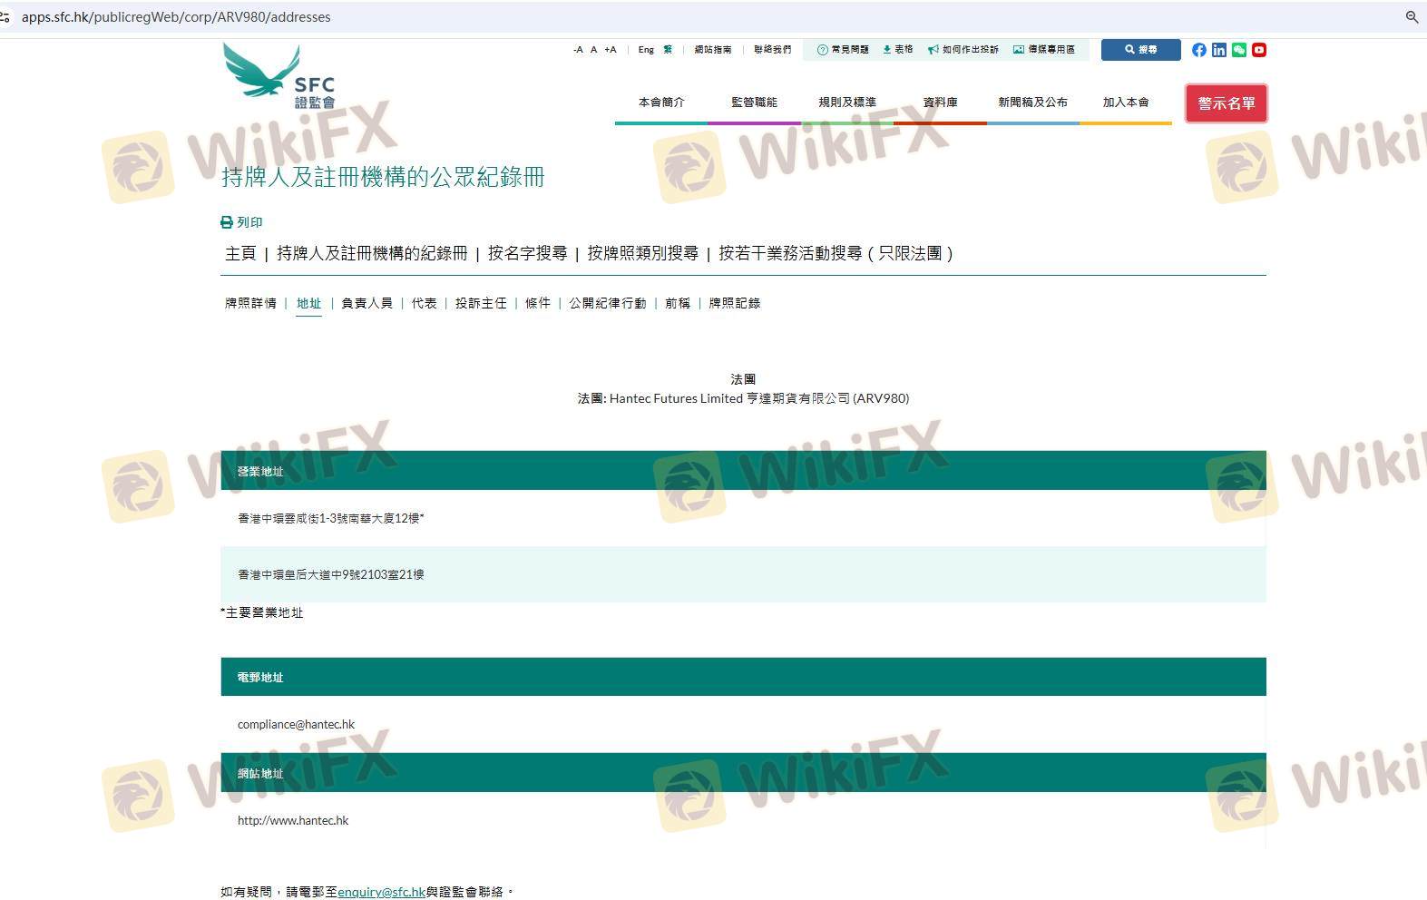Open the 警示名單 alert list button

coord(1227,103)
